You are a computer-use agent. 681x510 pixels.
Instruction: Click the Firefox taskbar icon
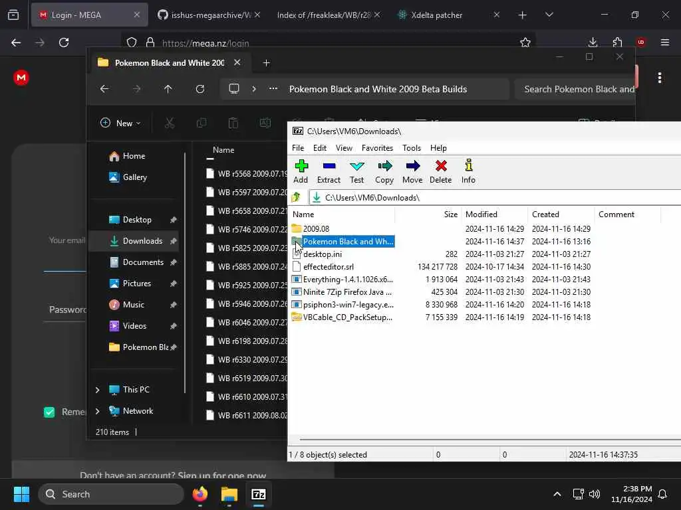coord(200,494)
